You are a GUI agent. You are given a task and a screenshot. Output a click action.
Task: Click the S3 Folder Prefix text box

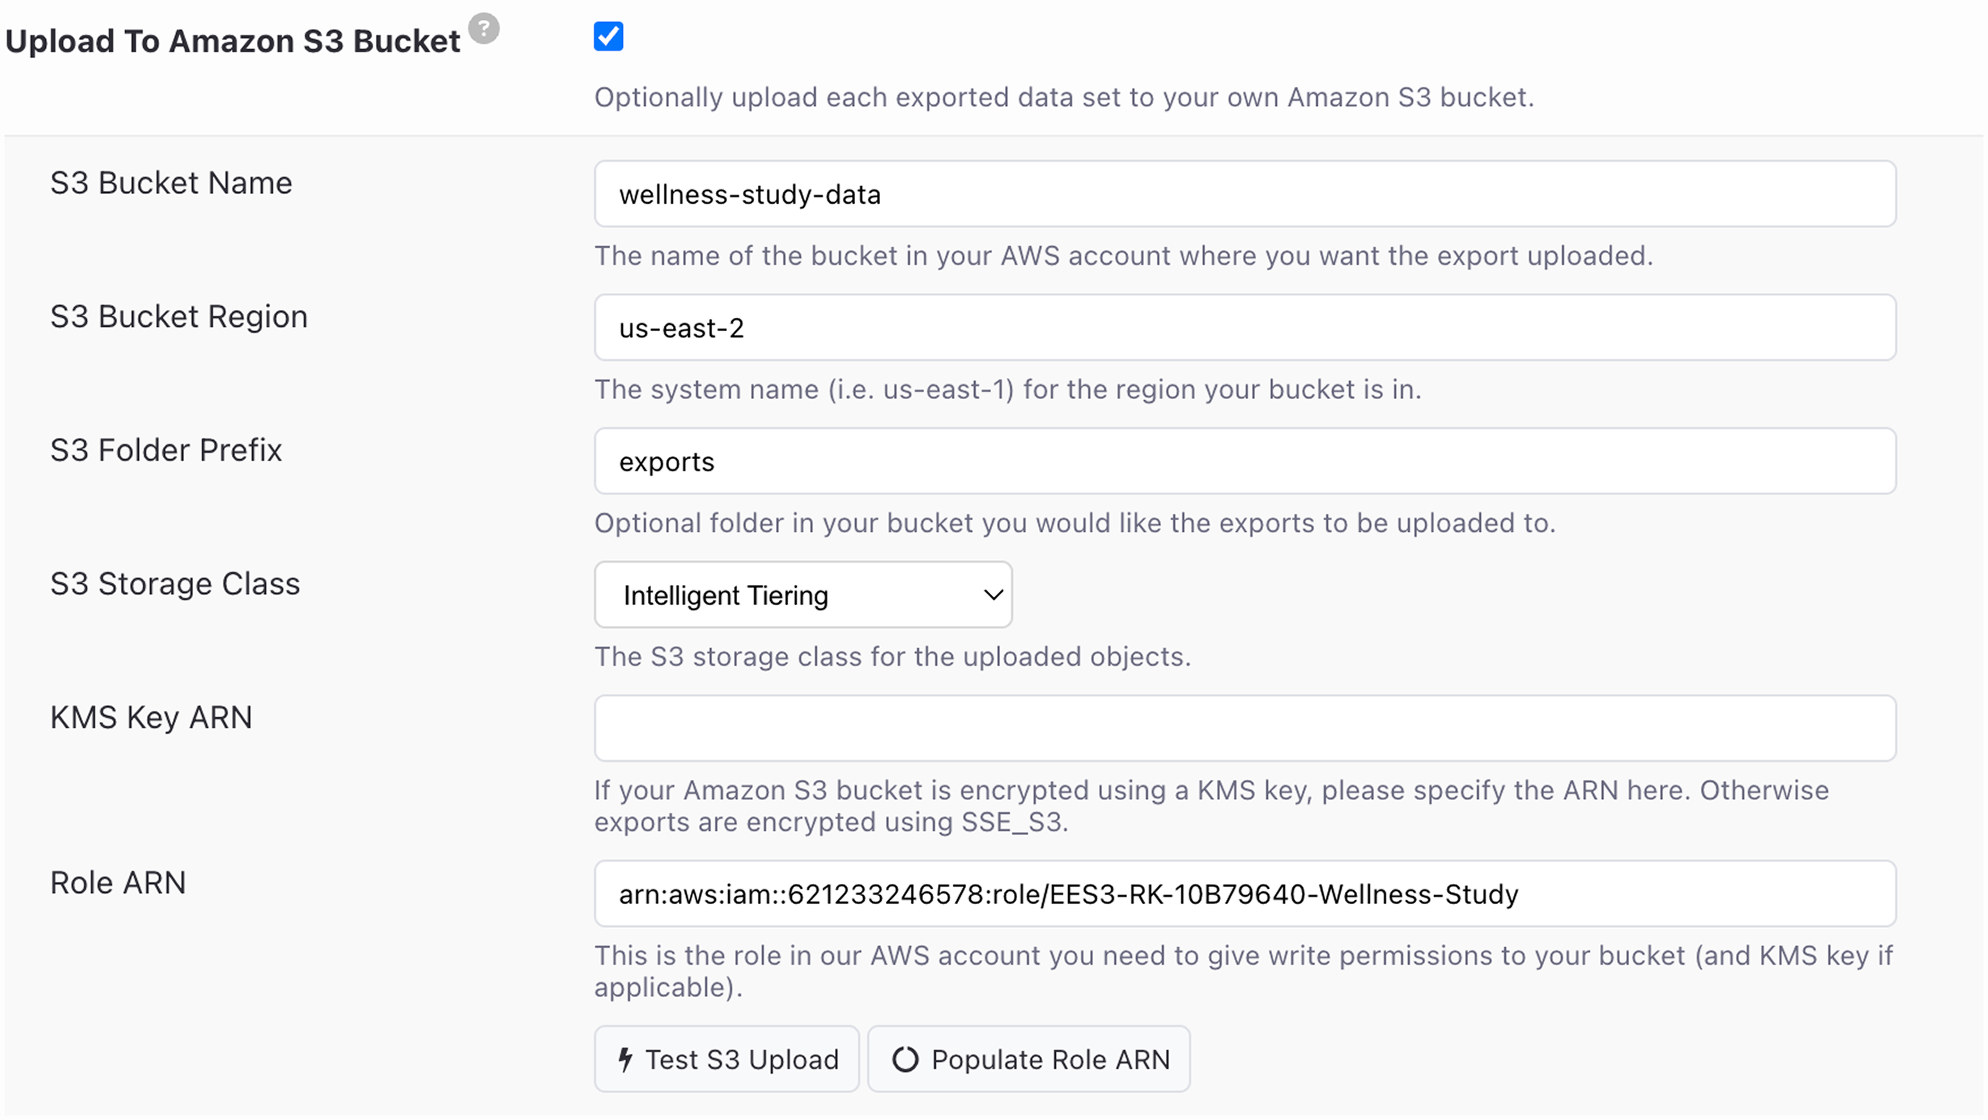pyautogui.click(x=1244, y=461)
